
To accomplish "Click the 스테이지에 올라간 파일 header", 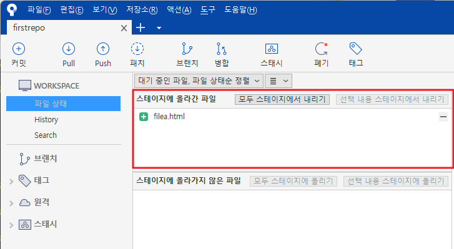I will pos(176,99).
